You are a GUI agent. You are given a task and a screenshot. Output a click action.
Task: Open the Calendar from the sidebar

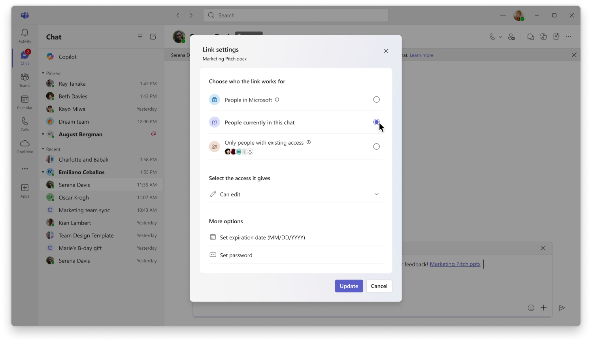tap(25, 102)
